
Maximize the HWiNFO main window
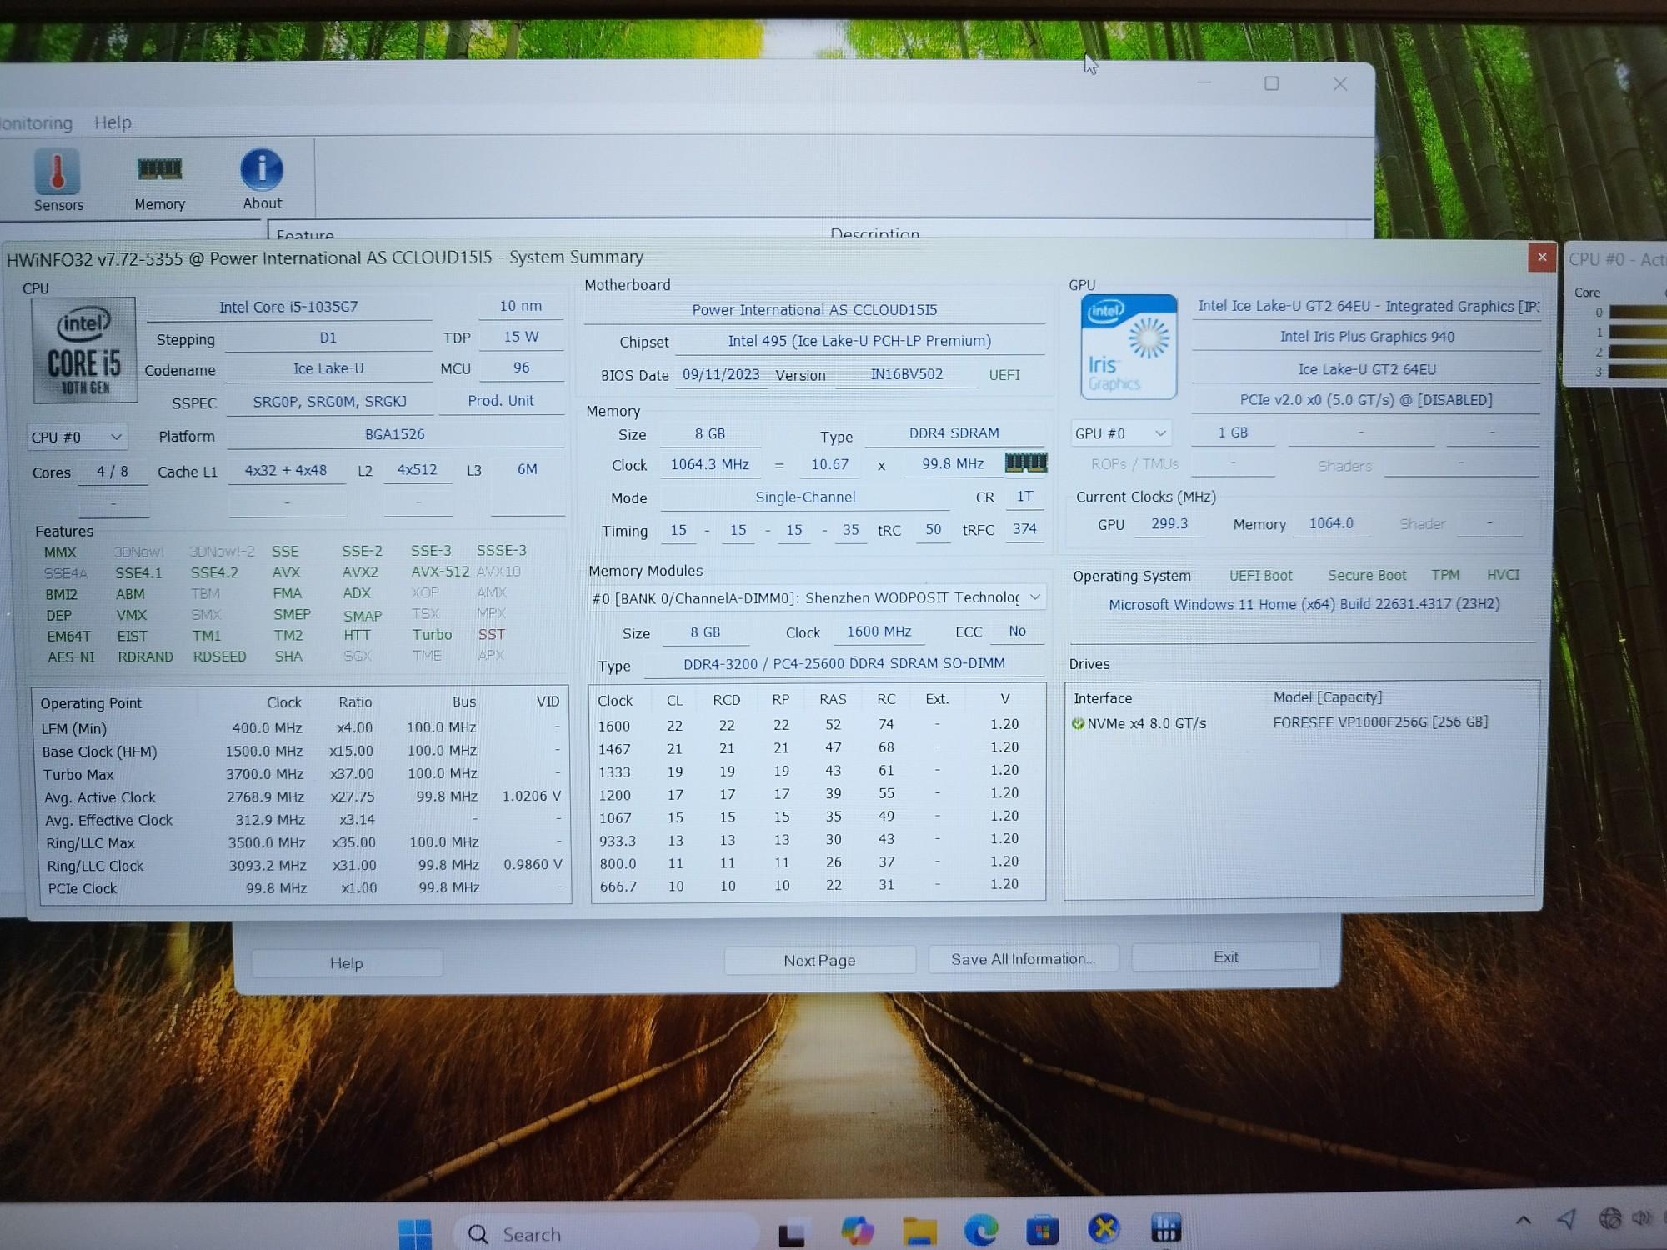point(1271,83)
